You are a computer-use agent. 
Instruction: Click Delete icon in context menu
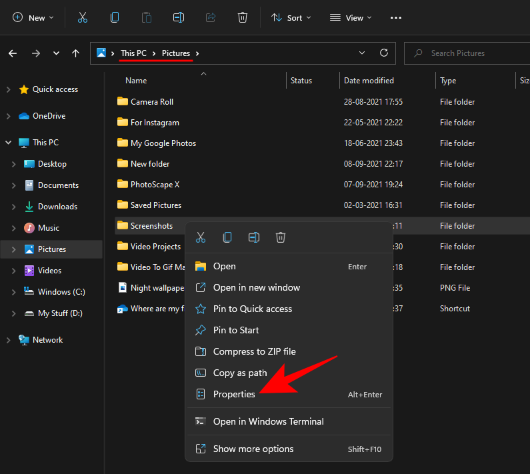pyautogui.click(x=281, y=237)
